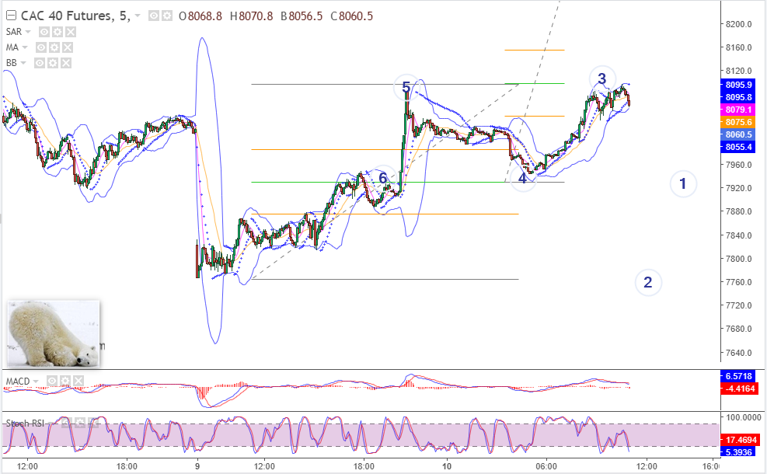The image size is (767, 474).
Task: Click the 7640.0 price scale tick
Action: [x=738, y=353]
